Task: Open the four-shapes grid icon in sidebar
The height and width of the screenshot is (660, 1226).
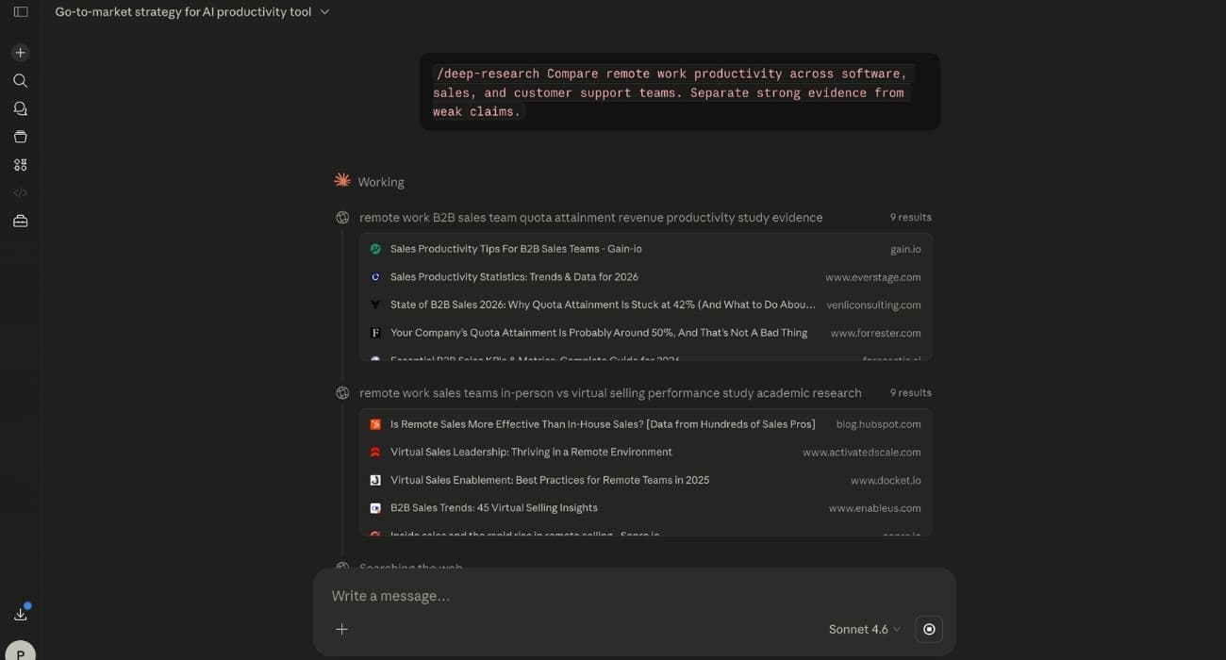Action: (x=21, y=165)
